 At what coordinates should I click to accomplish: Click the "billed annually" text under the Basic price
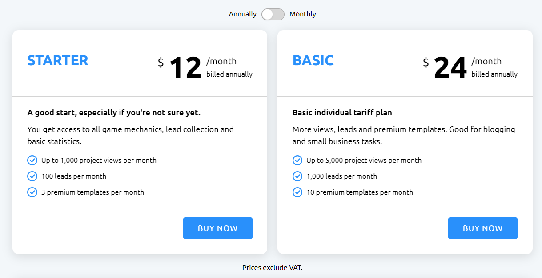point(494,74)
